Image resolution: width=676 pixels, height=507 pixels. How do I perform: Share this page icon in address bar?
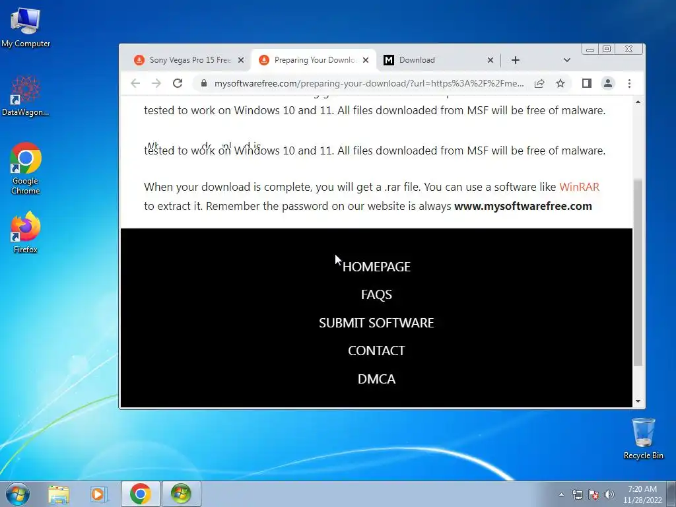tap(539, 83)
